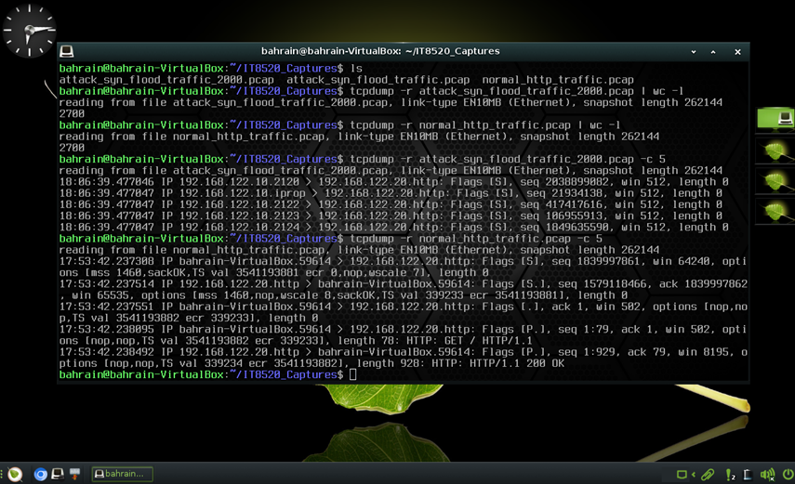Close the terminal window with X
The height and width of the screenshot is (484, 795).
point(737,52)
